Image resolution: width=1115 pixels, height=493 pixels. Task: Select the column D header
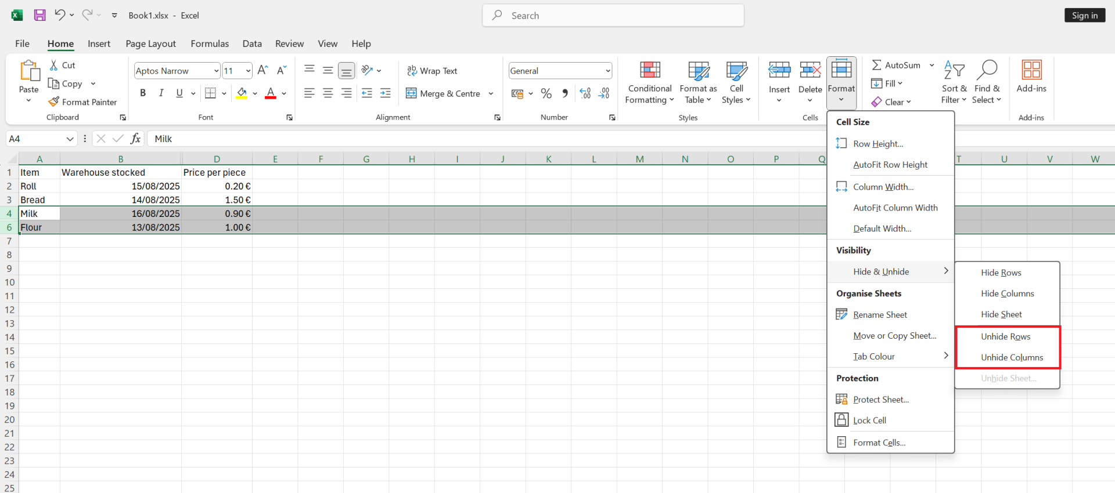click(x=217, y=159)
